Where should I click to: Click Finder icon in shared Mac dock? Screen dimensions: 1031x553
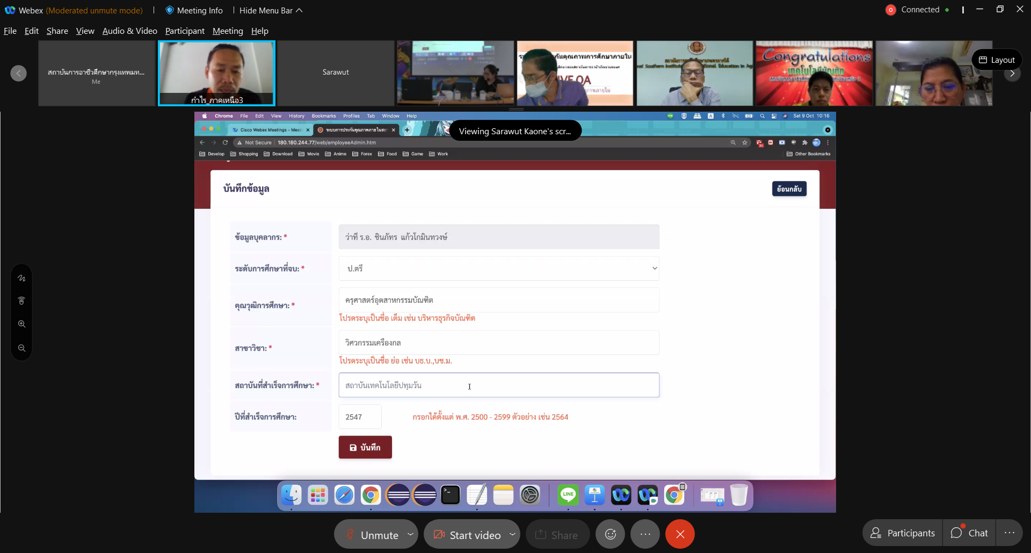pos(292,495)
